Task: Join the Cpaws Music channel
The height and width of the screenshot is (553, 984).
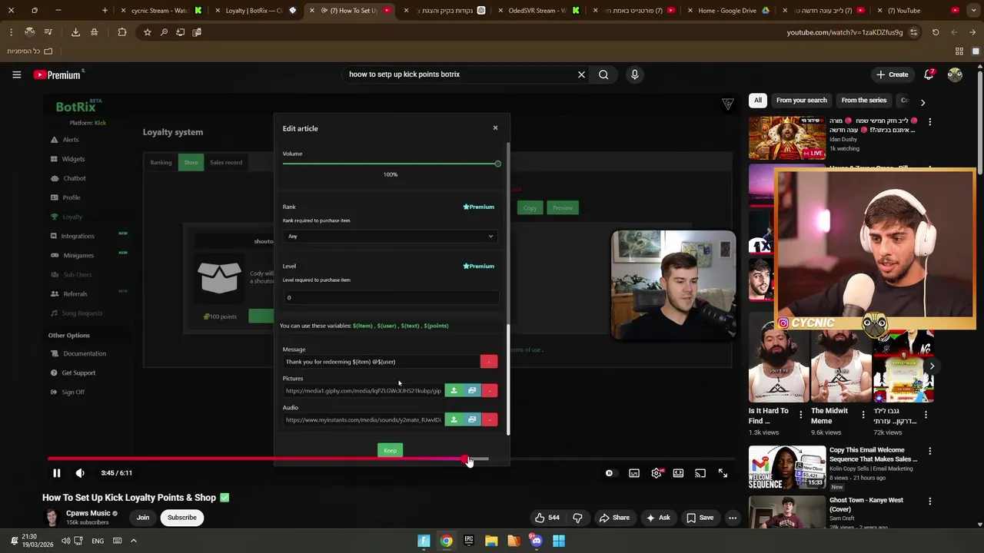Action: point(143,518)
